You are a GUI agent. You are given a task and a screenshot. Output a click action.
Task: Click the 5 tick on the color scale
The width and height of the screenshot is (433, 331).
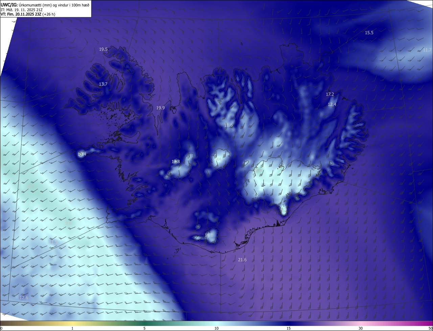click(x=144, y=329)
